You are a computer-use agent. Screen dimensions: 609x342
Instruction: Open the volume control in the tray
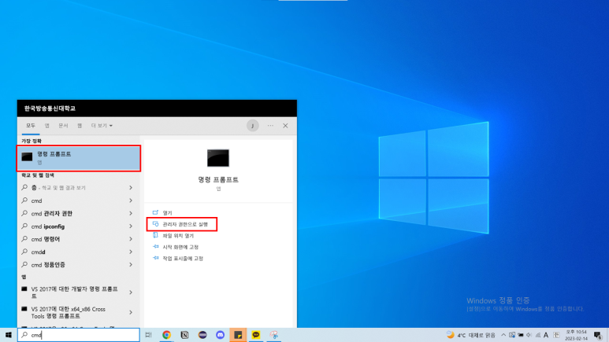pos(529,335)
